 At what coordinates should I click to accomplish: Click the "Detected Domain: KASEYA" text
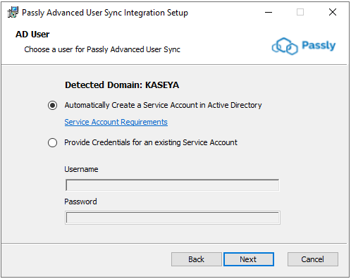[x=122, y=85]
